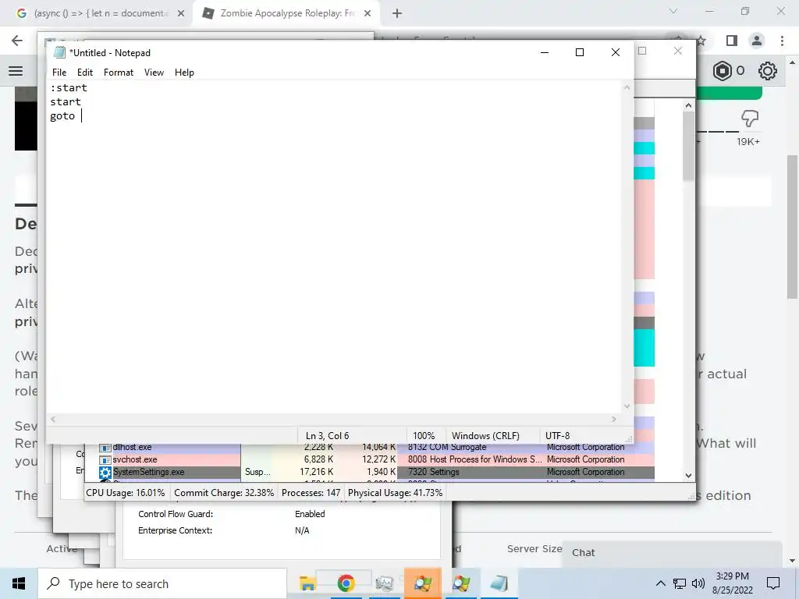Click Notepad's horizontal scroll right arrow
799x599 pixels.
[613, 419]
